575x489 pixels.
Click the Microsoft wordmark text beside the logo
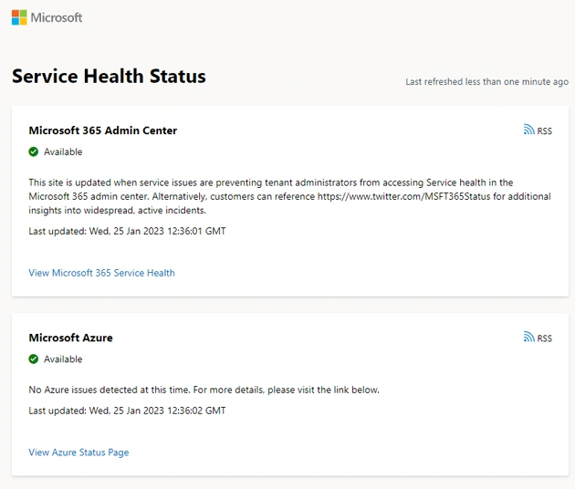click(x=57, y=17)
